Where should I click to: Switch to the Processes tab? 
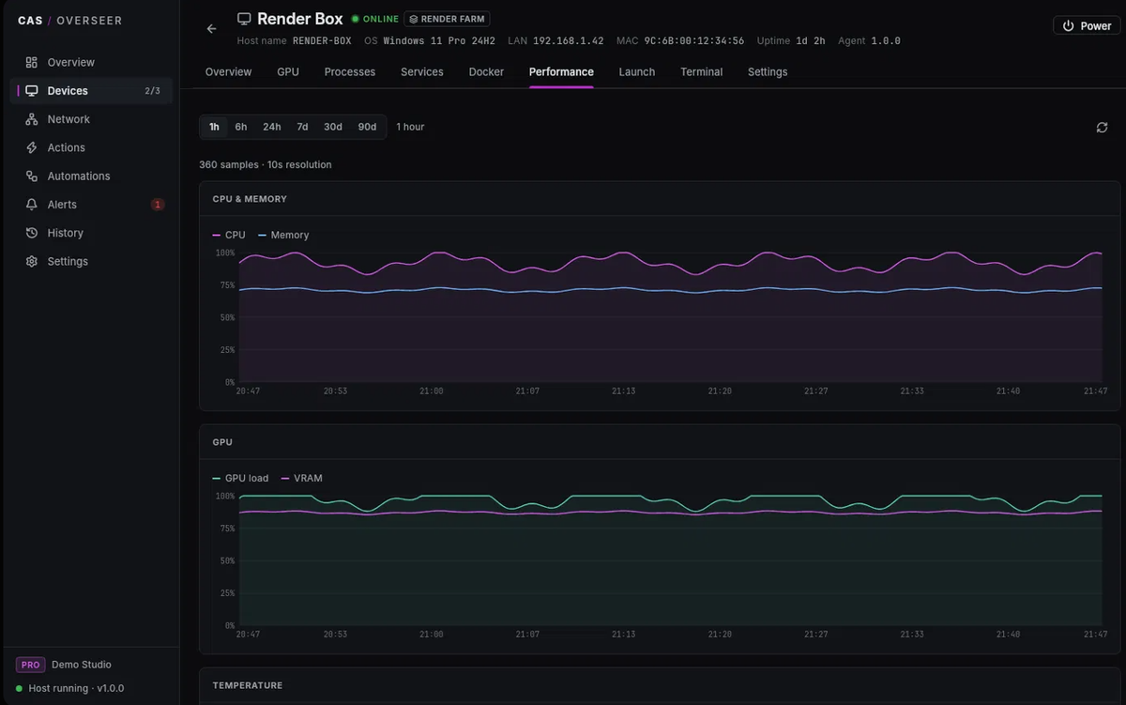click(x=350, y=72)
